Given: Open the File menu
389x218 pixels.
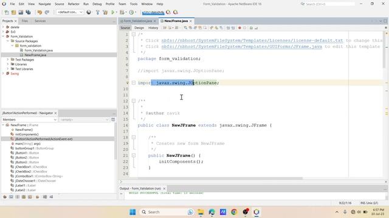Looking at the screenshot, I should tap(12, 4).
